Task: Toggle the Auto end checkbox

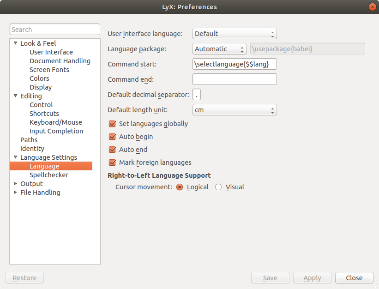Action: [112, 150]
